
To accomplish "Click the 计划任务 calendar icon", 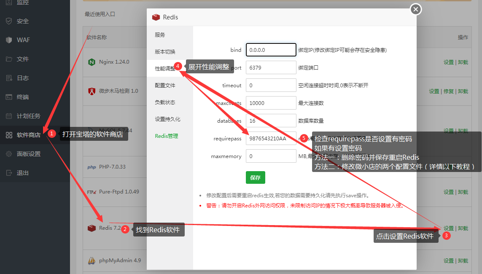I will tap(9, 116).
